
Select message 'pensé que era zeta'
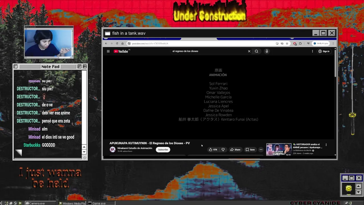coord(57,121)
